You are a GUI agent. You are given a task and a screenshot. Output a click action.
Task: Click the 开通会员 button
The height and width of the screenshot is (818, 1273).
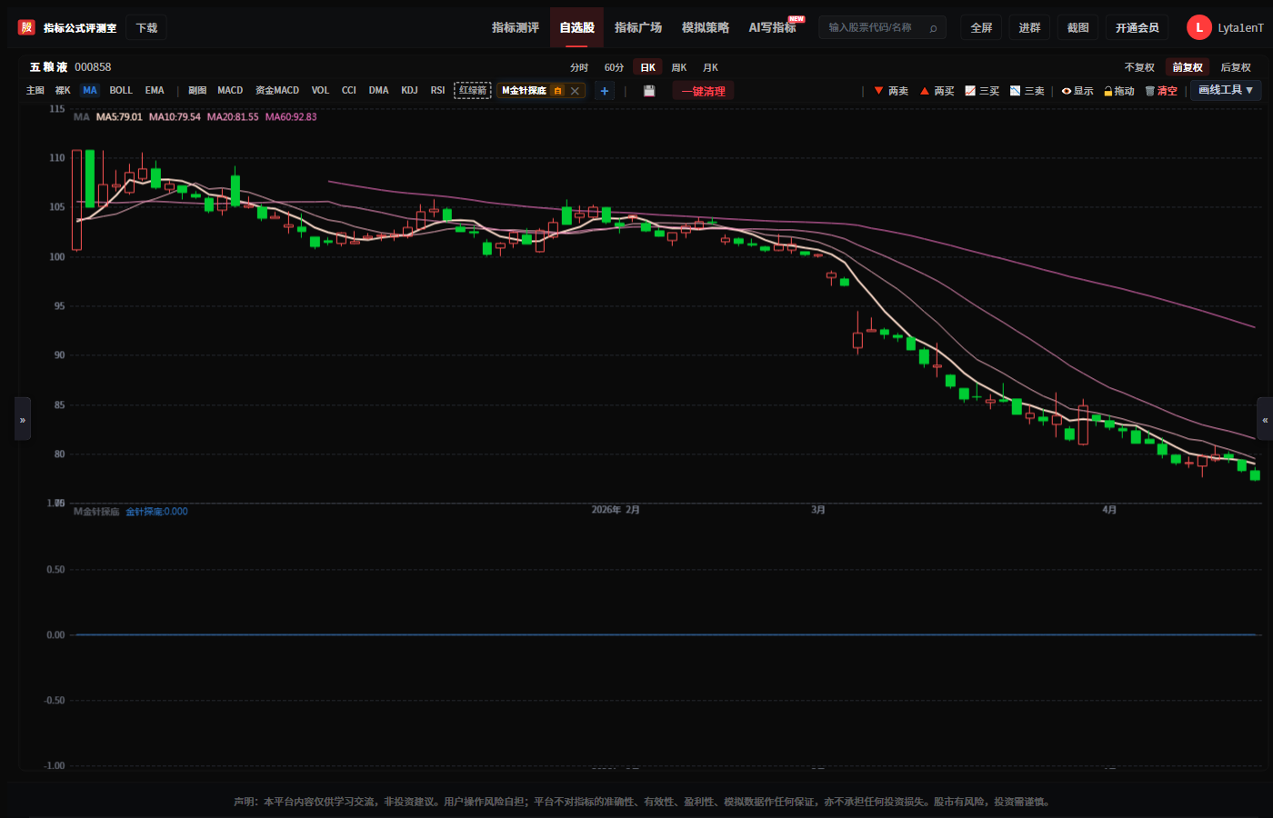coord(1138,27)
